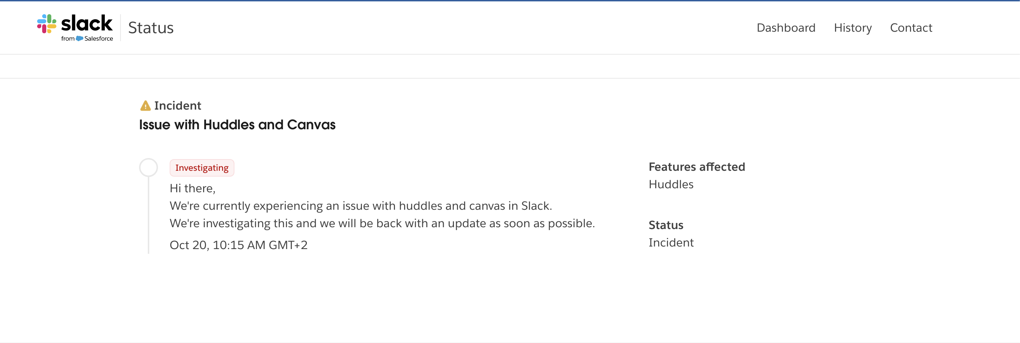Viewport: 1020px width, 343px height.
Task: Select Huddles under Features affected
Action: 671,185
